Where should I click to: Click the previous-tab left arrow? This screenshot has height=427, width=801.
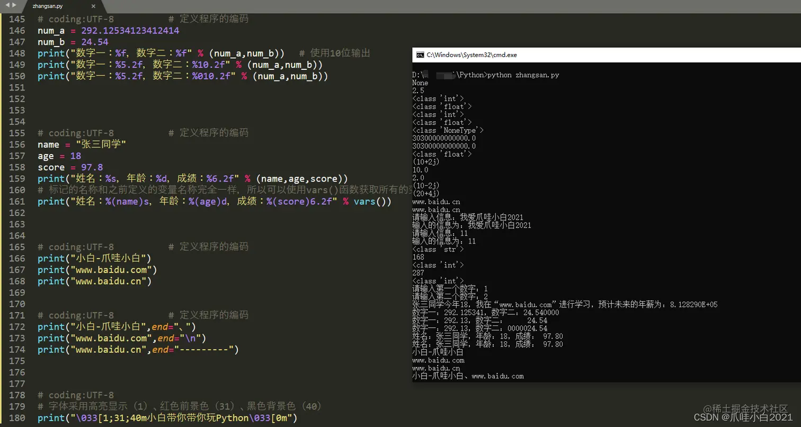pyautogui.click(x=7, y=5)
